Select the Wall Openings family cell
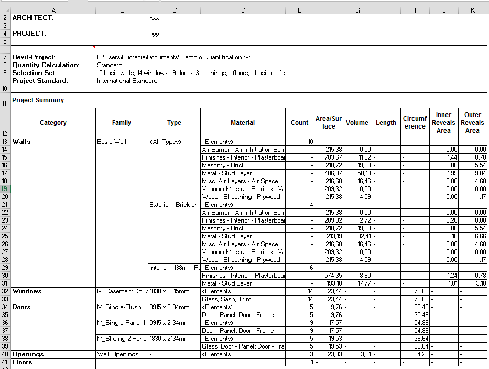Screen dimensions: 489x369 [x=122, y=354]
